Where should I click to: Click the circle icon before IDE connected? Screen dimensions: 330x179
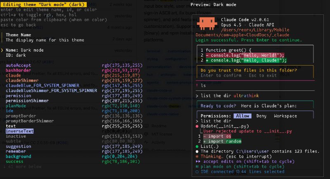198,172
